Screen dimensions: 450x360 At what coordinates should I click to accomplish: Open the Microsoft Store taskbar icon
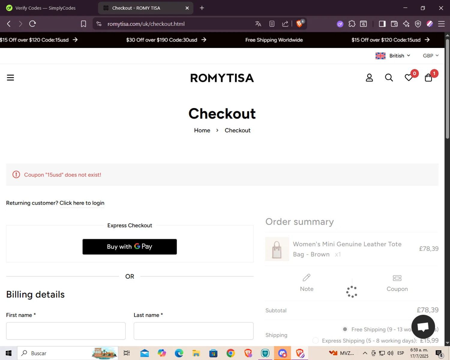pos(213,353)
